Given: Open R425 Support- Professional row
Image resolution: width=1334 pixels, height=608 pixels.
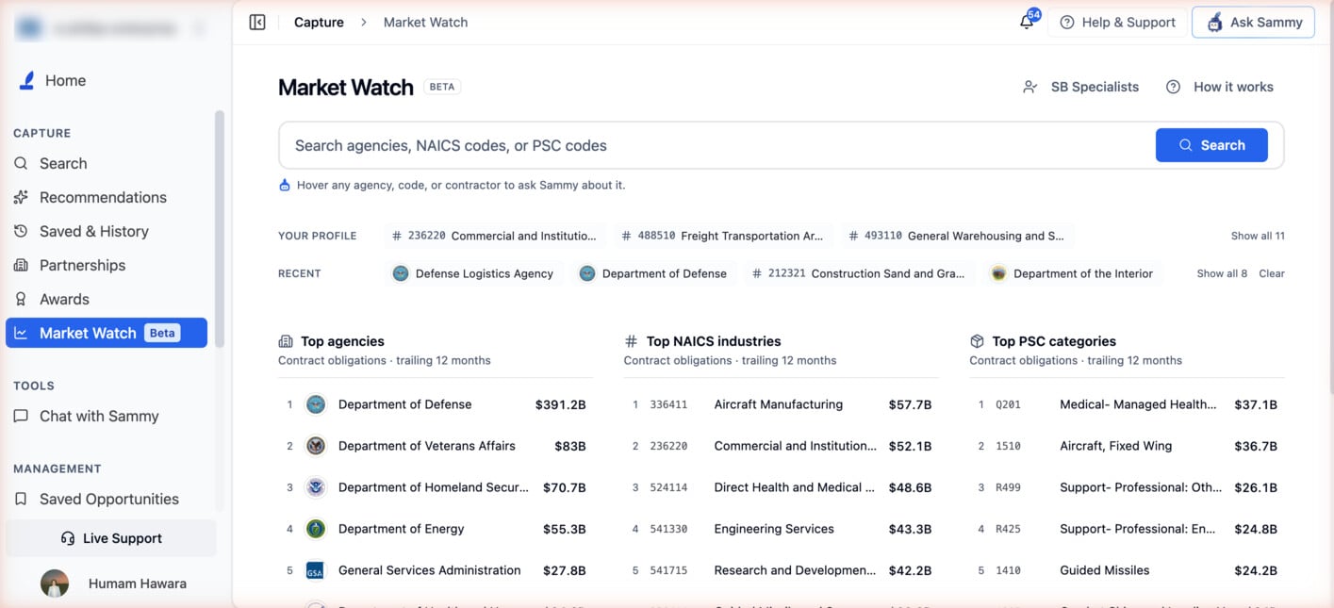Looking at the screenshot, I should tap(1127, 529).
